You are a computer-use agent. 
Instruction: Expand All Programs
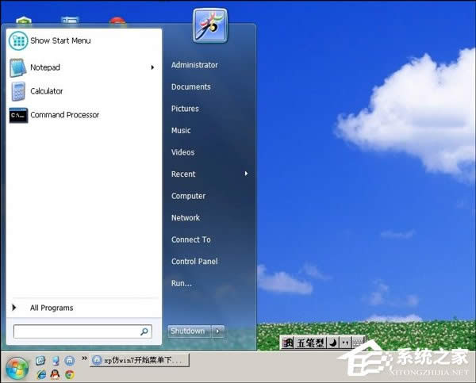point(51,308)
